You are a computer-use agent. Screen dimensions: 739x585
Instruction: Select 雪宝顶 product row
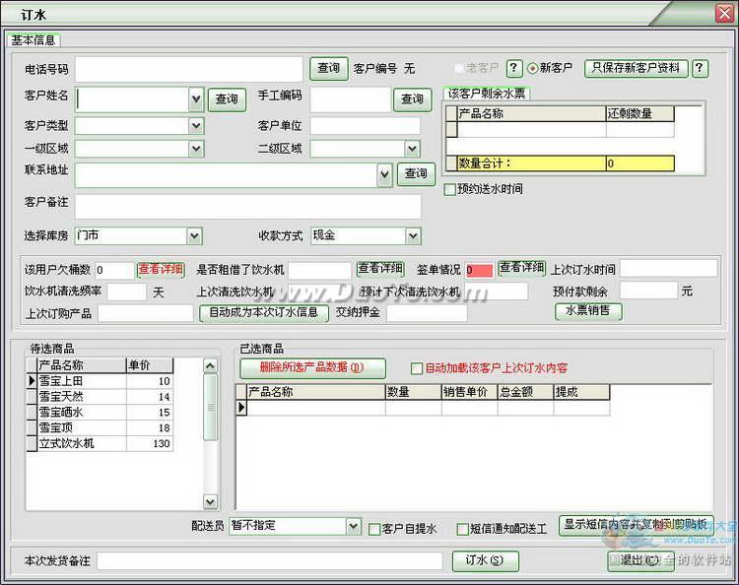pos(100,427)
